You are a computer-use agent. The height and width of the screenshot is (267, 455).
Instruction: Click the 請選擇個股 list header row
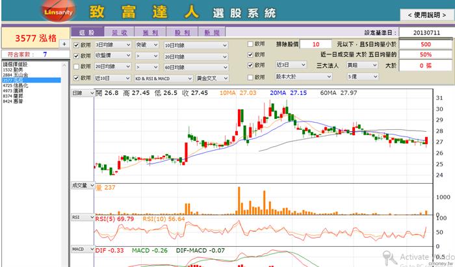[32, 64]
